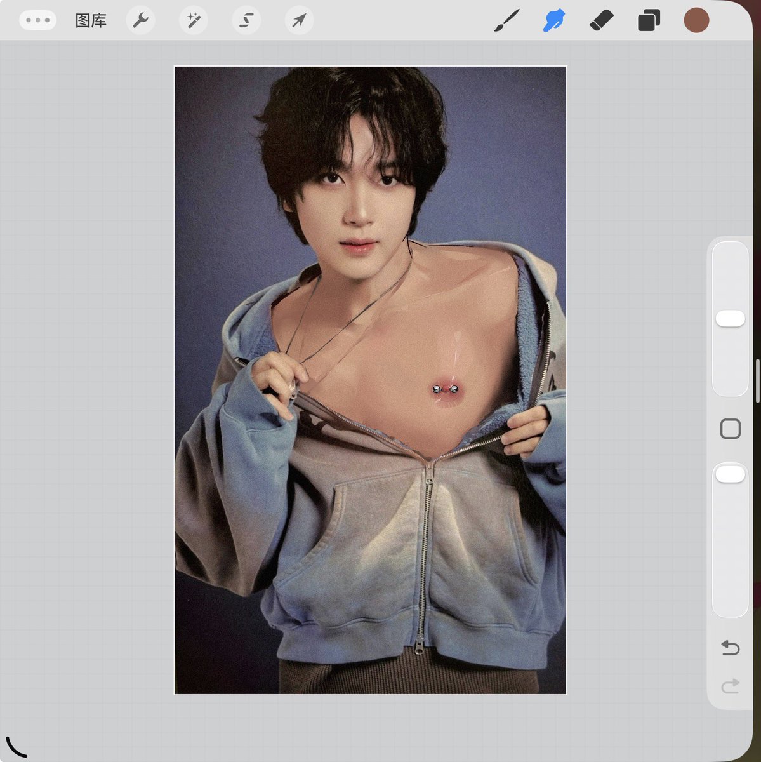This screenshot has width=761, height=762.
Task: Redo the last undone action
Action: pyautogui.click(x=731, y=686)
